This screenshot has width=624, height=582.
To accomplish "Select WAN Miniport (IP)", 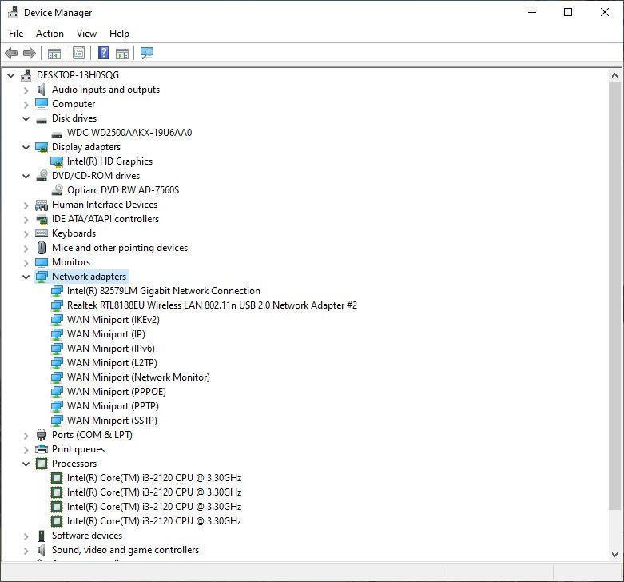I will [x=105, y=334].
